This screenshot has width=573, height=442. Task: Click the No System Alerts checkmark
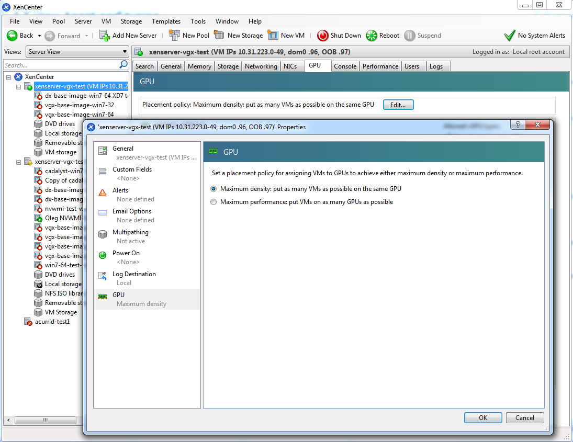[x=510, y=35]
